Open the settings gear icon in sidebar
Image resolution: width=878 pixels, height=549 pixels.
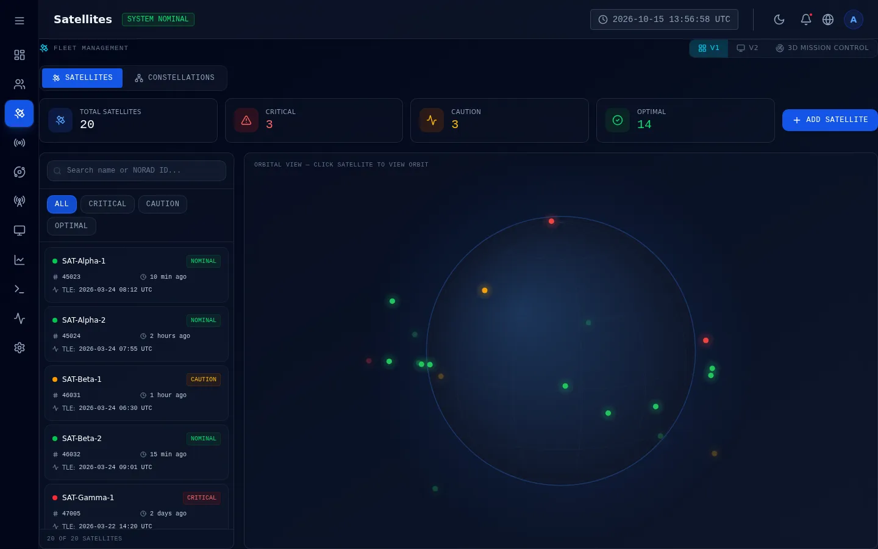tap(20, 348)
